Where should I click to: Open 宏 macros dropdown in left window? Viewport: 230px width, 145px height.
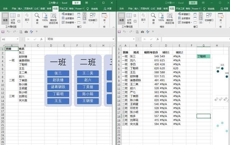(105, 18)
